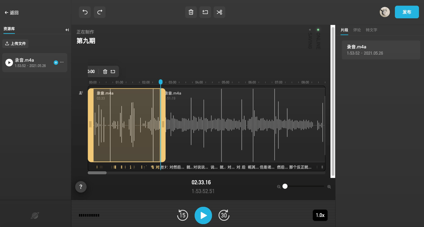Click the split scissors icon
Viewport: 424px width, 227px height.
pyautogui.click(x=219, y=12)
